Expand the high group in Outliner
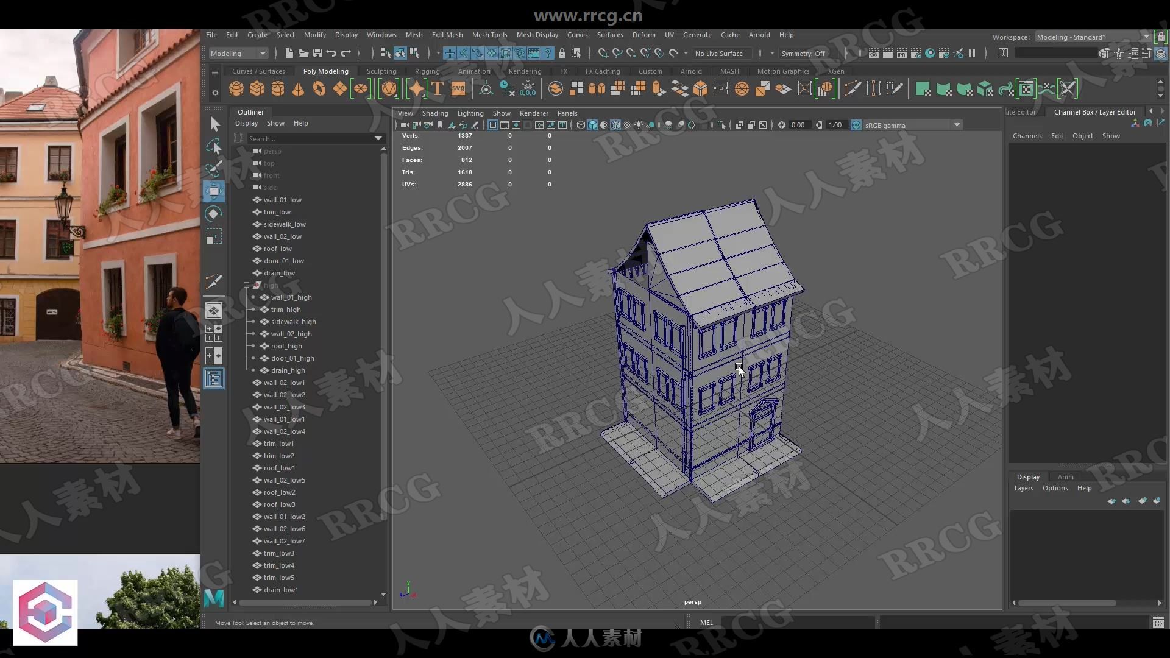Screen dimensions: 1170x658 (246, 285)
